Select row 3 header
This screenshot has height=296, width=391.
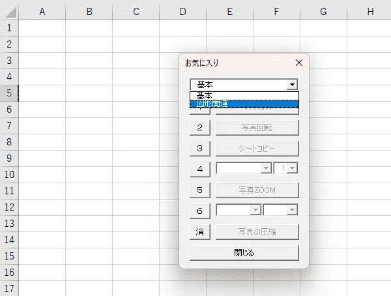tap(9, 61)
